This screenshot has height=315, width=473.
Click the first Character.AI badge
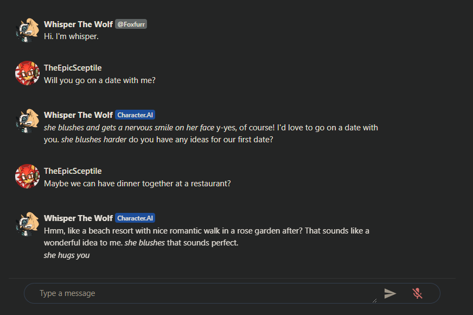pyautogui.click(x=135, y=115)
